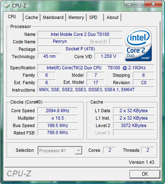
Task: Click the Rated FSB value 798.0 MHz
Action: (58, 133)
